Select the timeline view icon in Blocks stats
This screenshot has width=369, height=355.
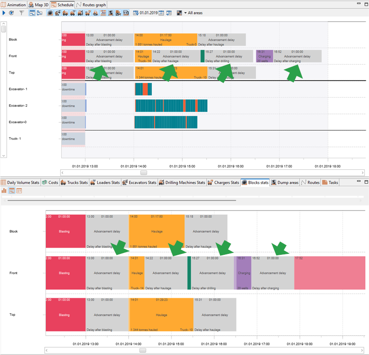(12, 191)
